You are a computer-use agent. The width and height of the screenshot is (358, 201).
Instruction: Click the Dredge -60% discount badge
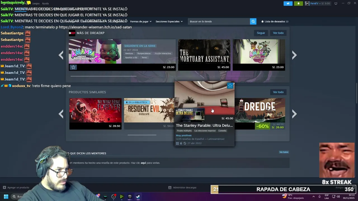coord(263,126)
